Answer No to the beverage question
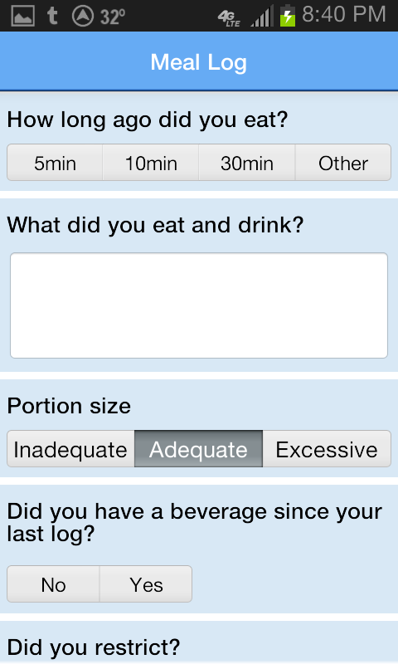Image resolution: width=398 pixels, height=664 pixels. point(53,584)
